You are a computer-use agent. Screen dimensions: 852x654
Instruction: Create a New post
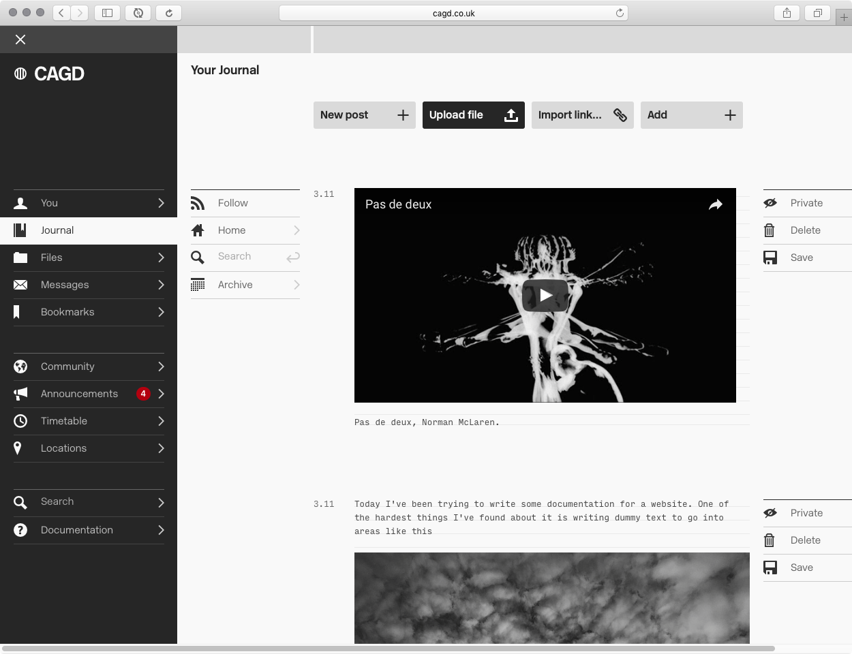(x=365, y=115)
